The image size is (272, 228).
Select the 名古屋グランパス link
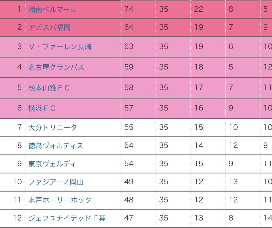(56, 67)
